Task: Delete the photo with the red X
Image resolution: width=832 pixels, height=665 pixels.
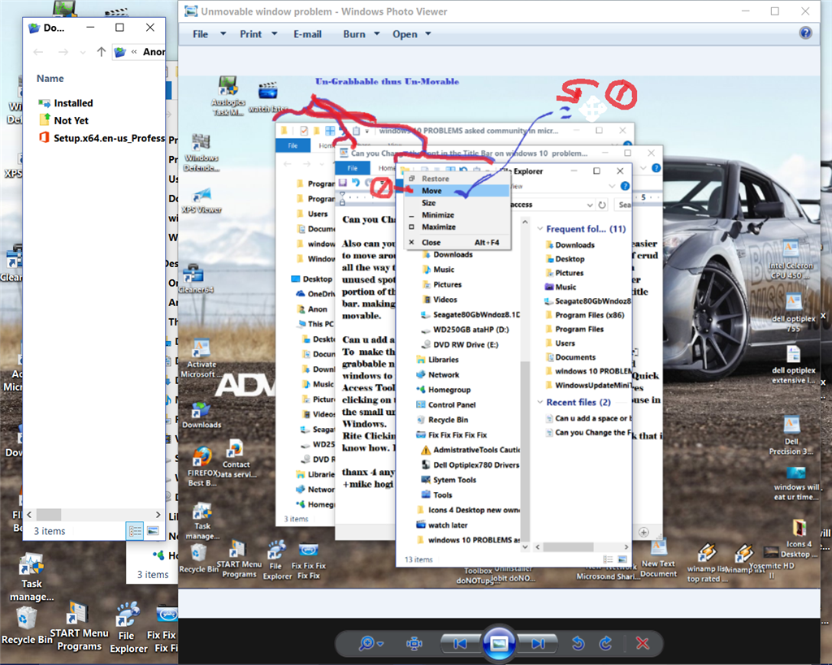Action: tap(643, 643)
